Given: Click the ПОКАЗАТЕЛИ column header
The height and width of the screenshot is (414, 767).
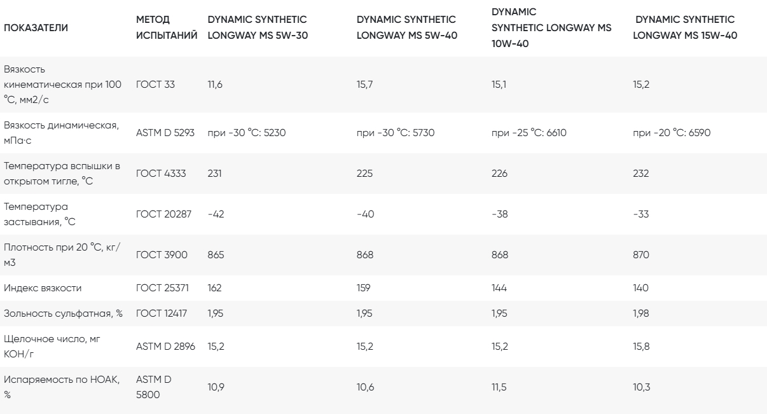Looking at the screenshot, I should click(x=36, y=28).
